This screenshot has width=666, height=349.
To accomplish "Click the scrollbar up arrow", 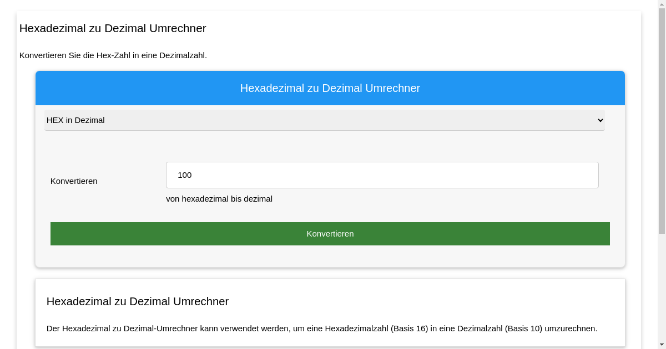I will pos(662,4).
